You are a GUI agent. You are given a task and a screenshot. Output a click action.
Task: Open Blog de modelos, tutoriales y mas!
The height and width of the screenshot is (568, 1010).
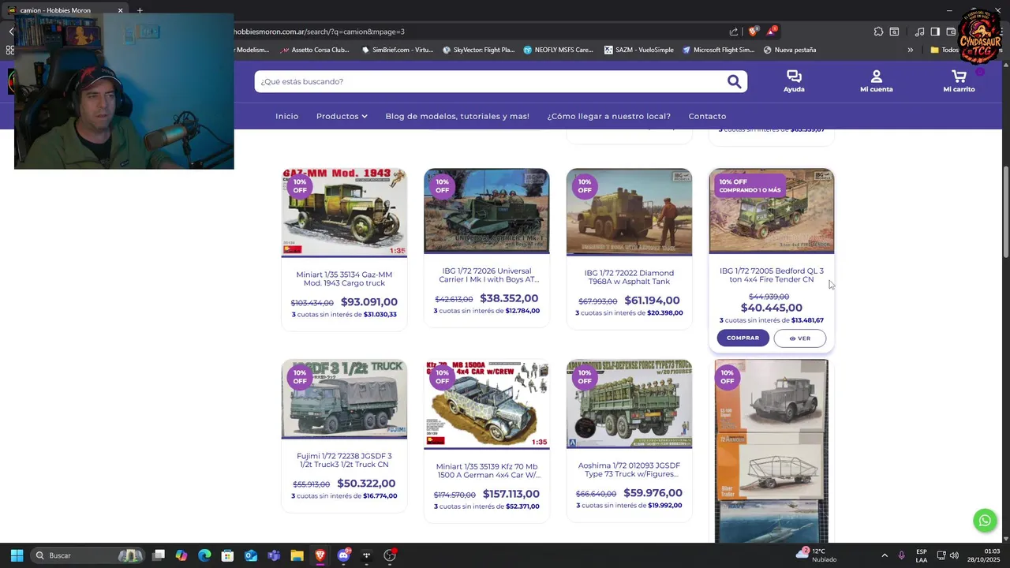click(457, 116)
